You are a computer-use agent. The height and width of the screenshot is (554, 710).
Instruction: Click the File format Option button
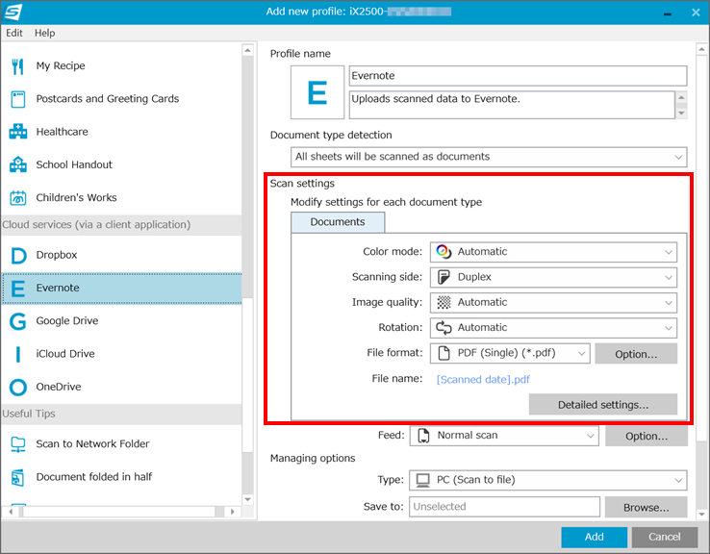tap(636, 354)
